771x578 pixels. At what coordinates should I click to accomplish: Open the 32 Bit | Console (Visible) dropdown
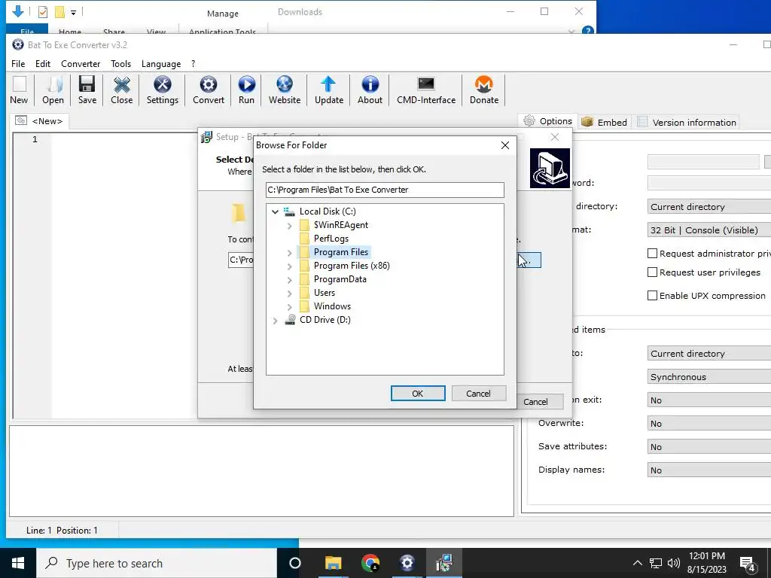[x=709, y=230]
